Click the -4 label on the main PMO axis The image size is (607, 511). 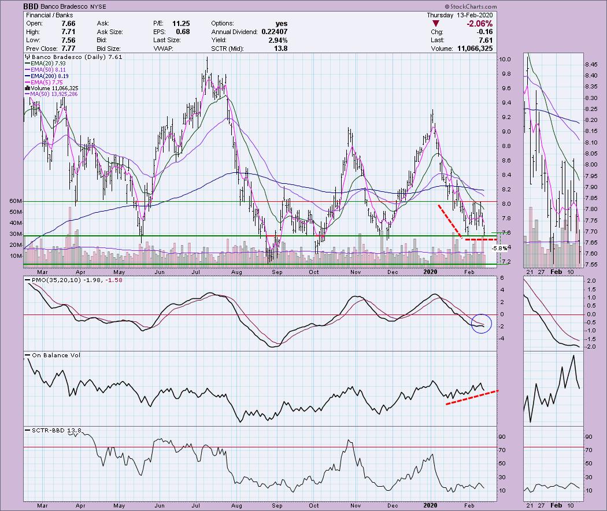(501, 339)
